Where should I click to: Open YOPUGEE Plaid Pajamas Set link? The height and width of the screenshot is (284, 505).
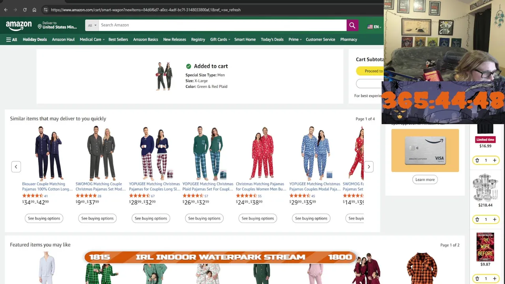208,186
